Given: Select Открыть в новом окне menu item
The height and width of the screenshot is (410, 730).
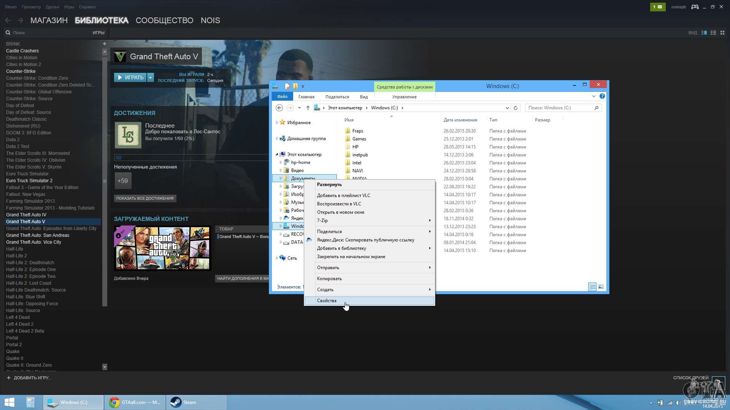Looking at the screenshot, I should click(x=370, y=212).
